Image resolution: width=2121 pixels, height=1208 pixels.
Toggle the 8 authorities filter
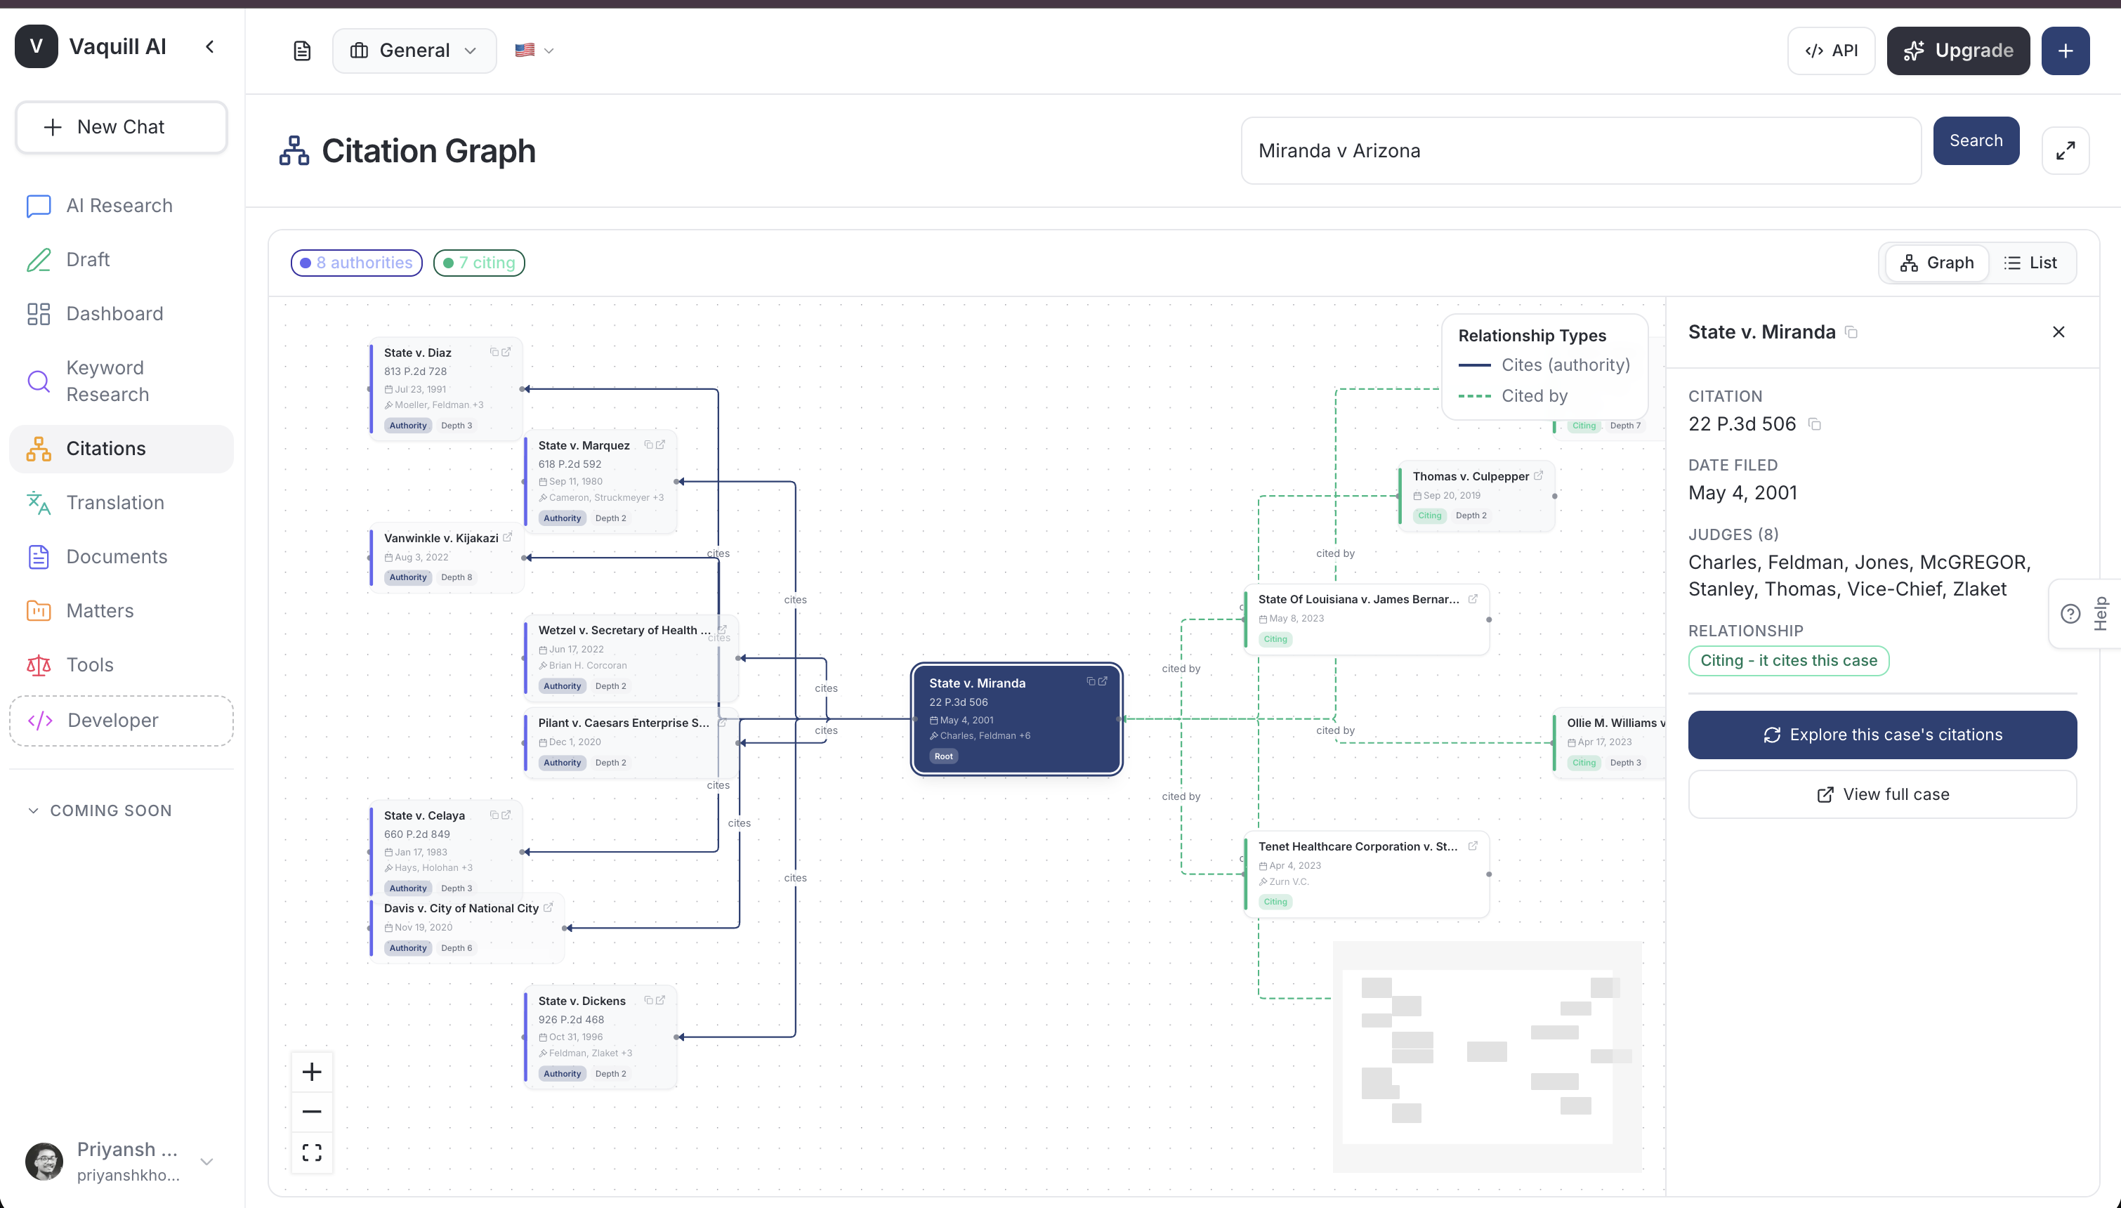click(x=357, y=263)
